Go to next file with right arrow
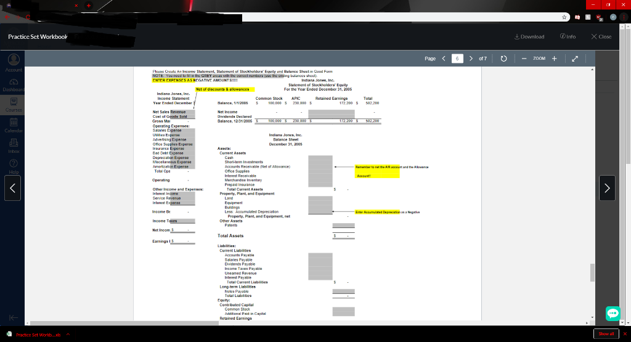The height and width of the screenshot is (342, 631). [x=607, y=188]
